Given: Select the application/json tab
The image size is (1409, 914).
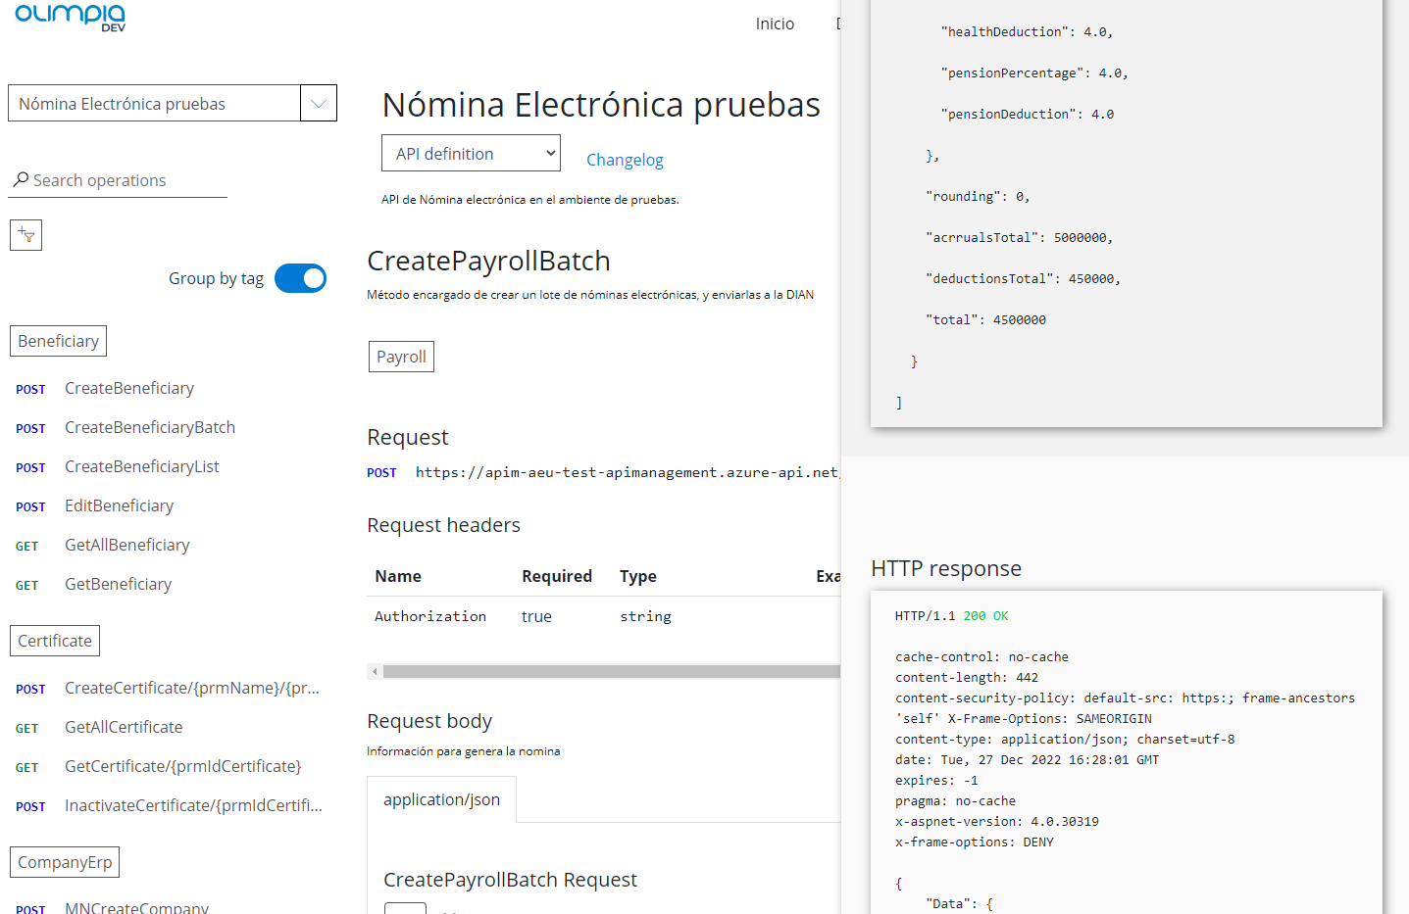Looking at the screenshot, I should pyautogui.click(x=441, y=799).
